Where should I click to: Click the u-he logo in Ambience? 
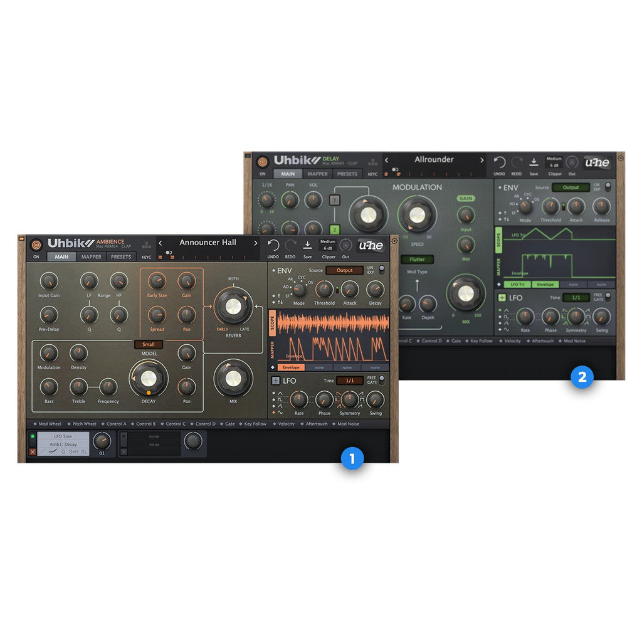[371, 245]
